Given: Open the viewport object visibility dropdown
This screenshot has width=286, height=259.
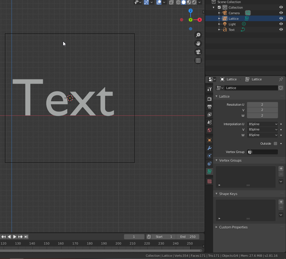Looking at the screenshot, I should pos(138,2).
